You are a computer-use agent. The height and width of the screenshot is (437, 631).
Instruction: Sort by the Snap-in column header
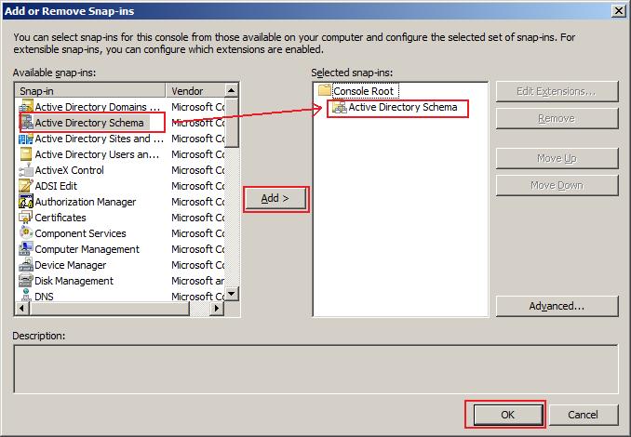coord(90,91)
